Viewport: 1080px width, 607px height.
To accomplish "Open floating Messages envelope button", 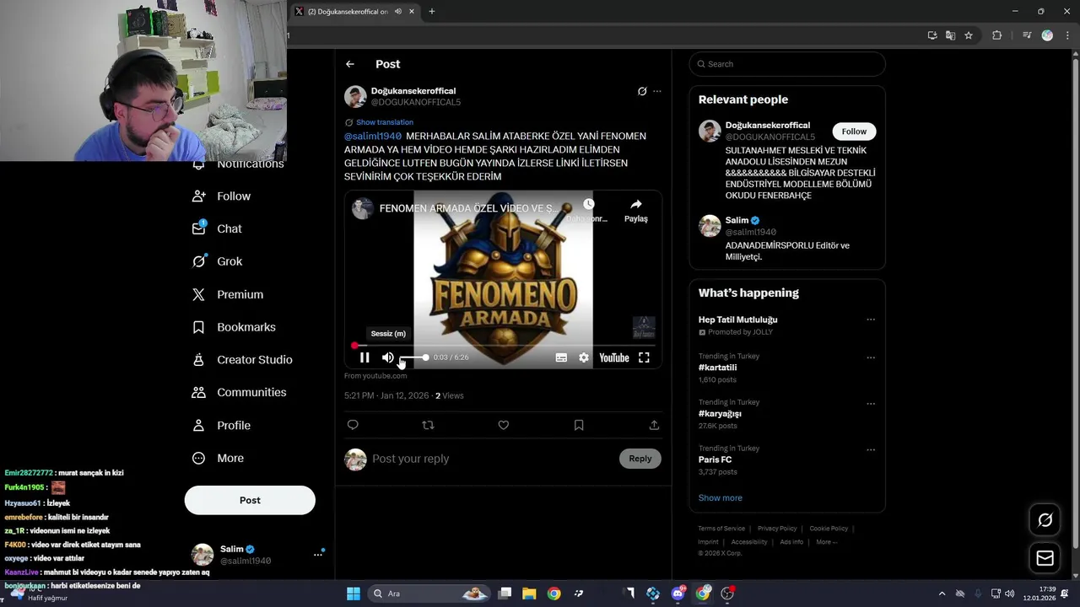I will click(x=1045, y=558).
